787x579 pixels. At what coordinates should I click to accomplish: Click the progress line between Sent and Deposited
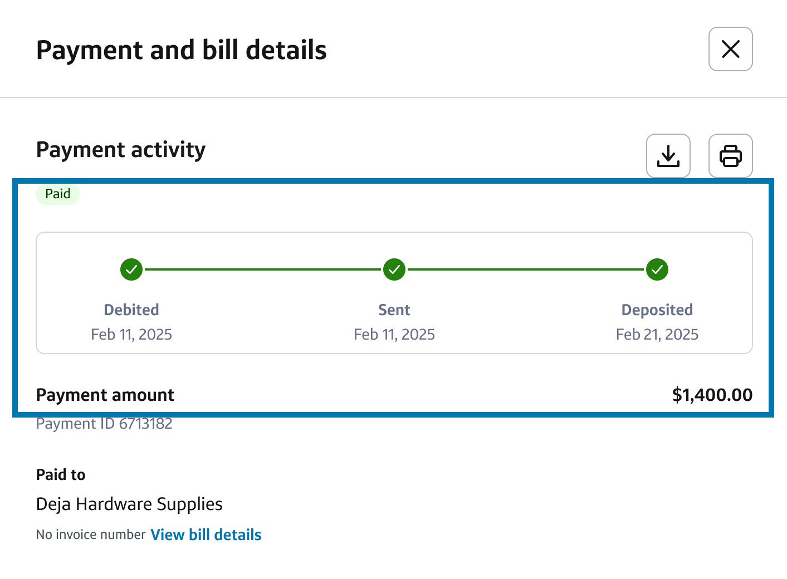coord(526,269)
